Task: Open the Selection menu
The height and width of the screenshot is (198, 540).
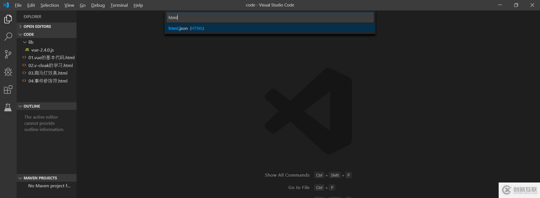Action: coord(49,5)
